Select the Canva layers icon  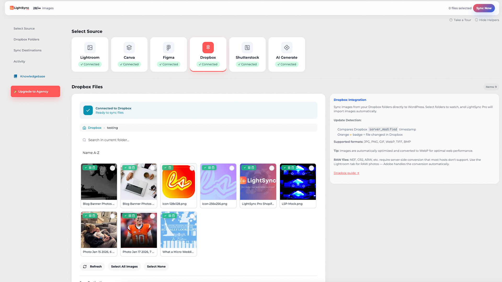click(x=129, y=48)
